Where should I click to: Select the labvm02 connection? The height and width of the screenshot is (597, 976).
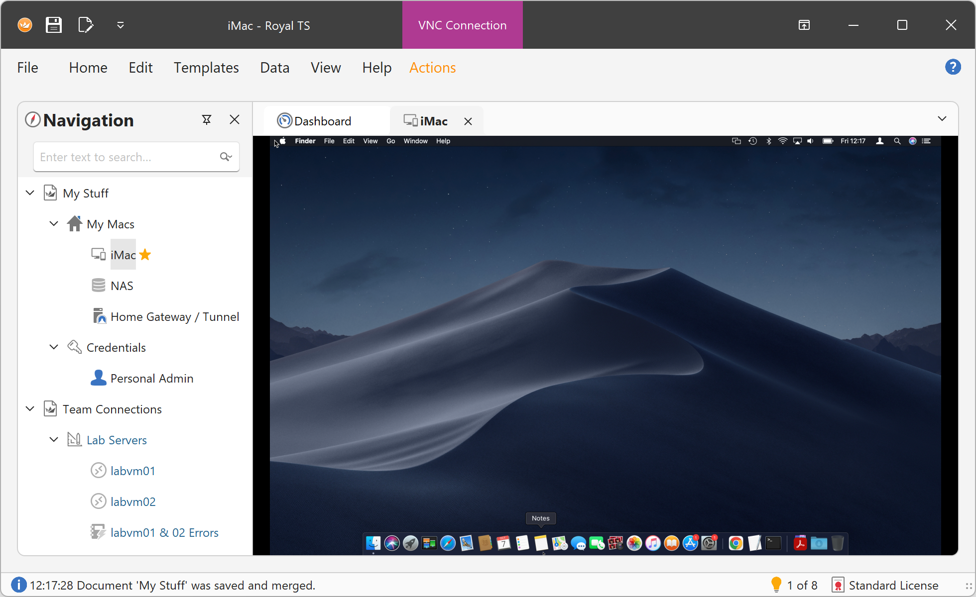132,501
